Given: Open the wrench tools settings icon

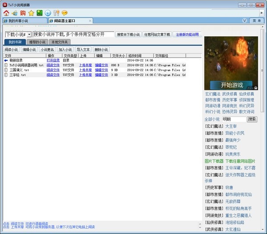Looking at the screenshot, I should [56, 13].
